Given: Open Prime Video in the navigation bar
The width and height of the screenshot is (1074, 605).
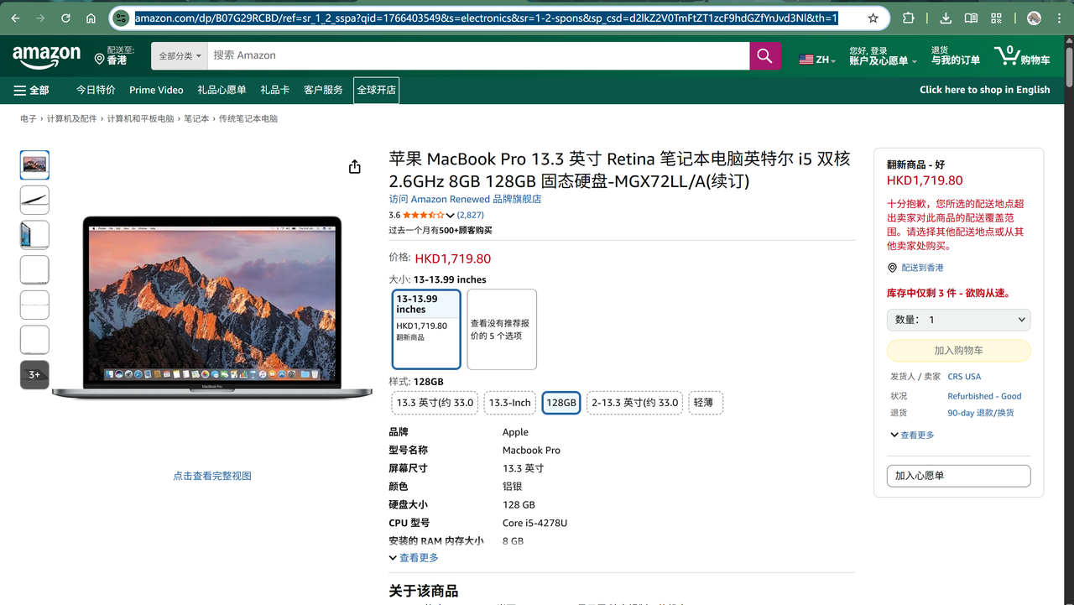Looking at the screenshot, I should tap(156, 90).
